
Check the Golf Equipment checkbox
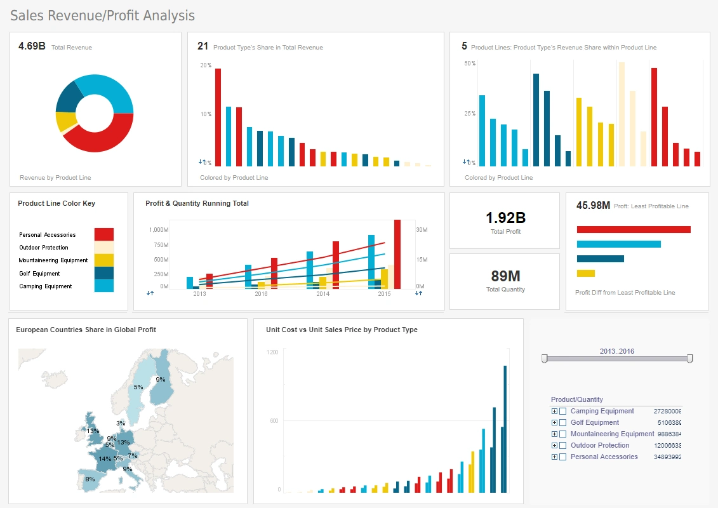point(563,422)
